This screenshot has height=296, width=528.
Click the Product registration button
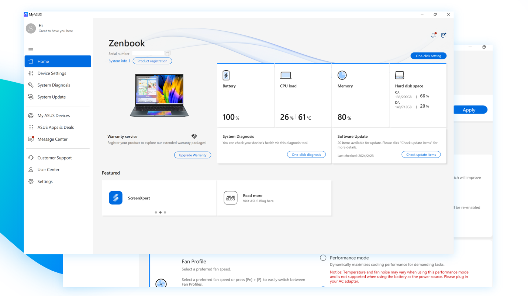point(152,61)
